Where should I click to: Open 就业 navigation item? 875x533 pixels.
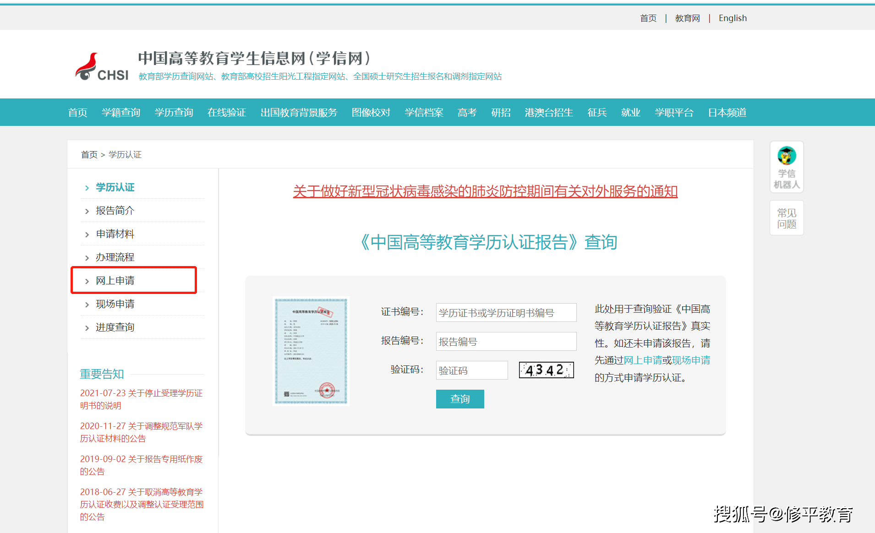[631, 113]
